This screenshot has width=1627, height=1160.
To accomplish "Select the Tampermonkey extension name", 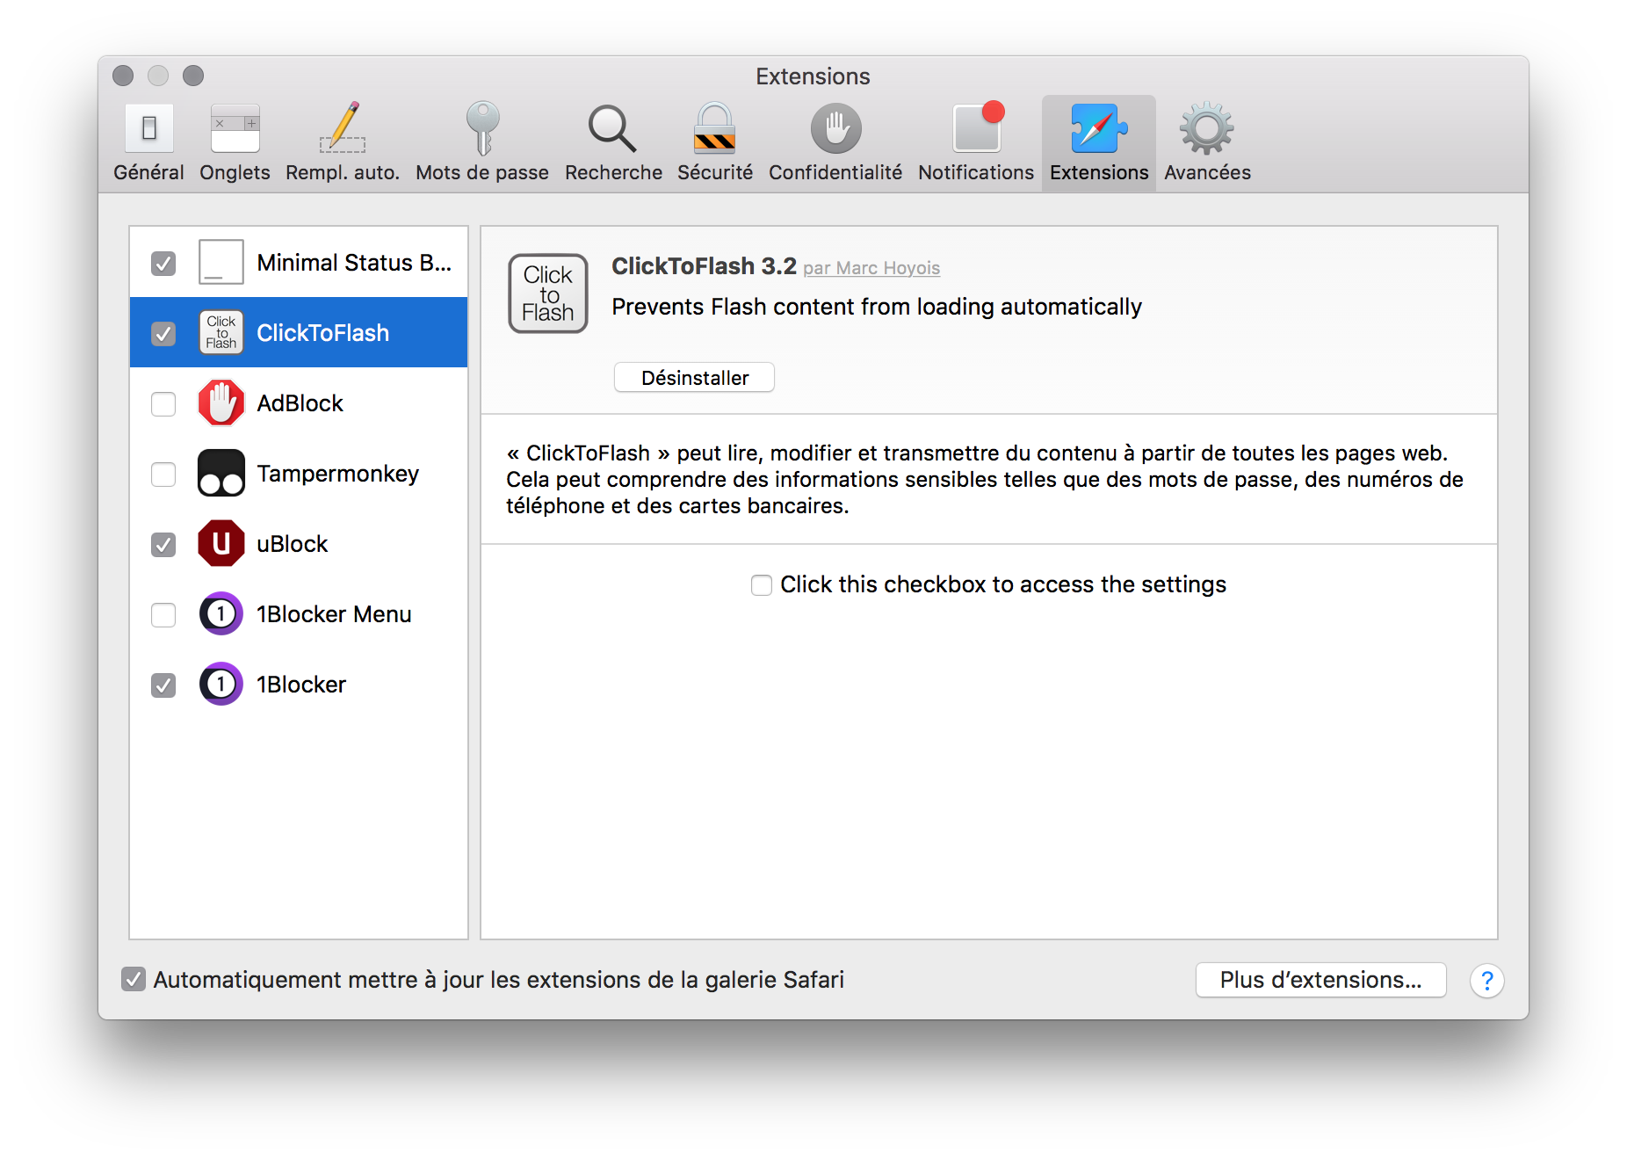I will tap(337, 474).
